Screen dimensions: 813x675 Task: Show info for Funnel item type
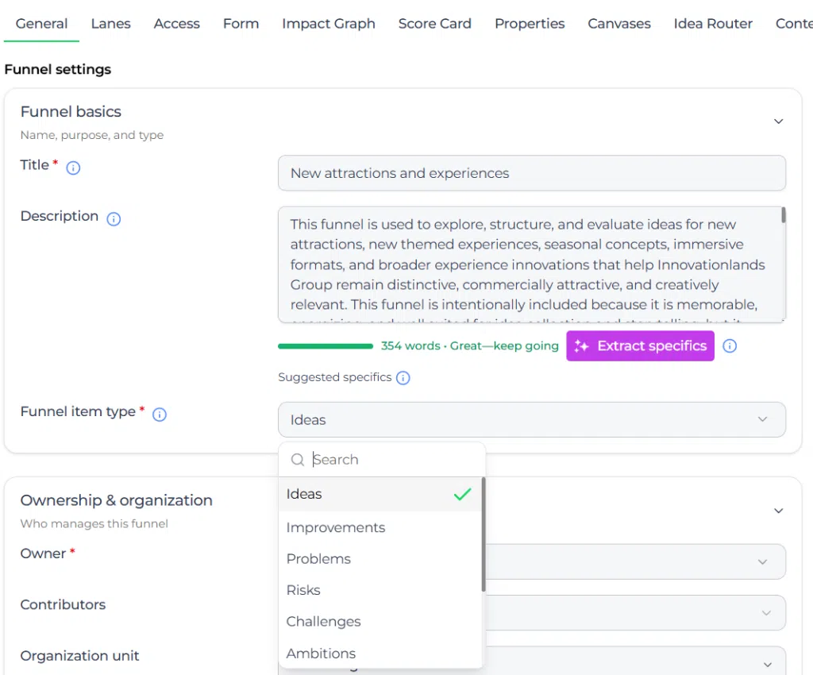159,415
